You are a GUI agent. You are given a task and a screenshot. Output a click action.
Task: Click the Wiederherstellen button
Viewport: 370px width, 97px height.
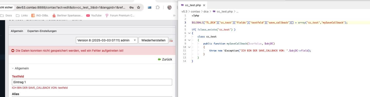[x=153, y=40]
